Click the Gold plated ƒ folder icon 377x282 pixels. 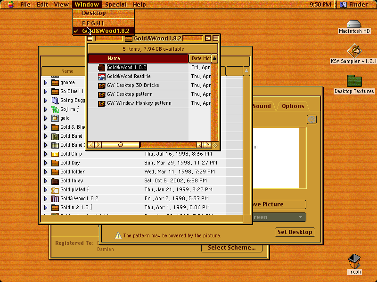(55, 190)
